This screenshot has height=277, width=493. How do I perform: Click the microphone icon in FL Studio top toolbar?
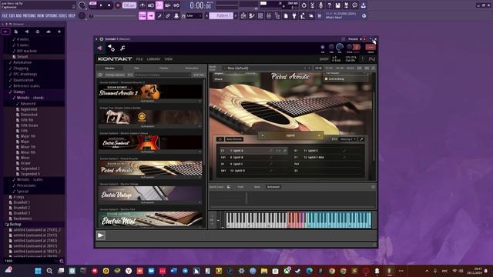[x=320, y=5]
